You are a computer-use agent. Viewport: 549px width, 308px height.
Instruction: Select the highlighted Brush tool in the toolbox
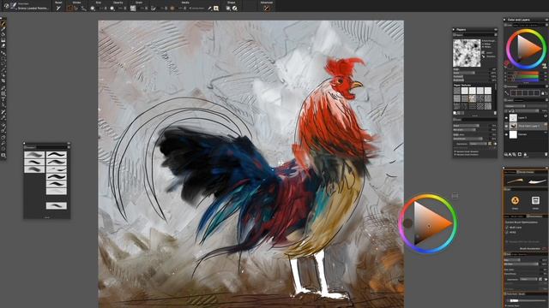coord(3,23)
